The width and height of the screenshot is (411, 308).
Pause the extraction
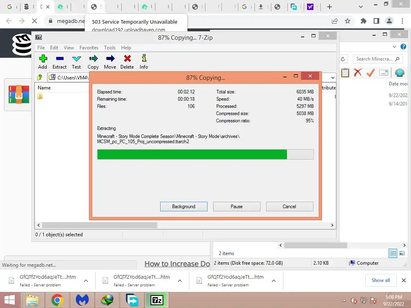(x=237, y=207)
